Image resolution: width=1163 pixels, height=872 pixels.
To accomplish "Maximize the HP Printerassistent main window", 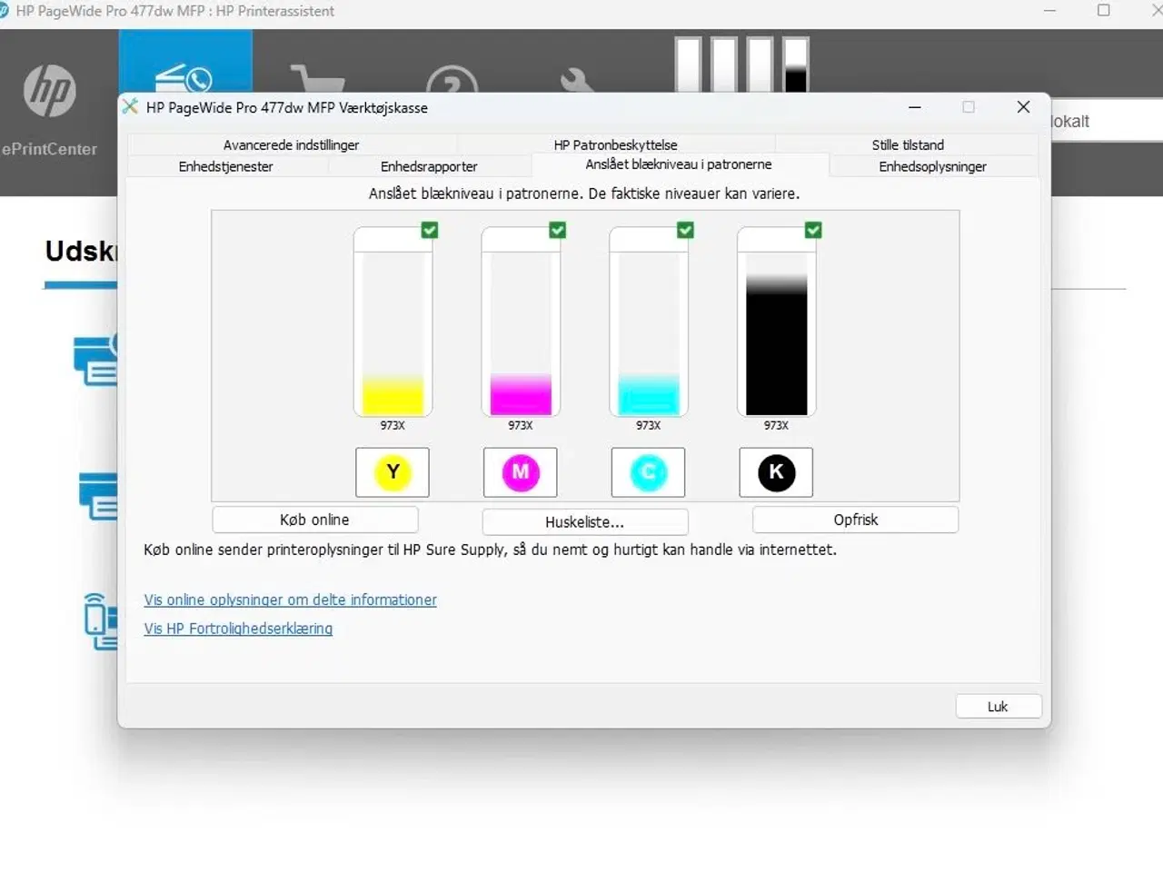I will point(1104,11).
